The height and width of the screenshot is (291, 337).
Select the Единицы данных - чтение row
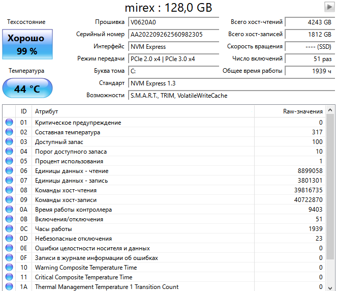coord(152,171)
